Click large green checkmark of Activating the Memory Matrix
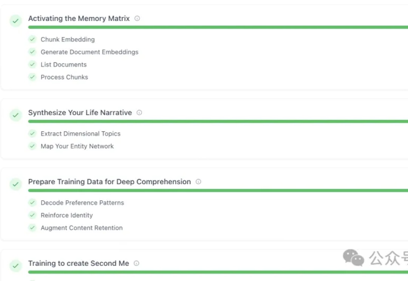Image resolution: width=408 pixels, height=281 pixels. (15, 21)
